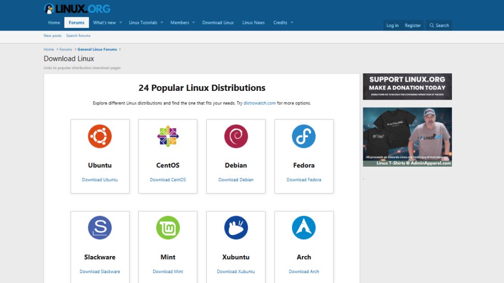
Task: Click the Download Linux page title
Action: click(x=69, y=59)
